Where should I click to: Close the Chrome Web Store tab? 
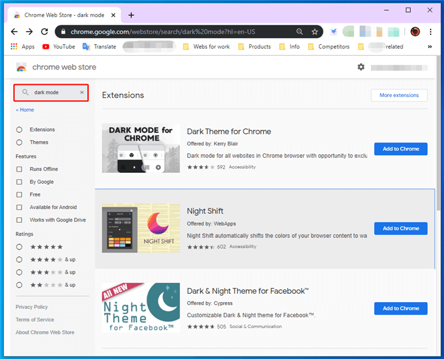(114, 15)
